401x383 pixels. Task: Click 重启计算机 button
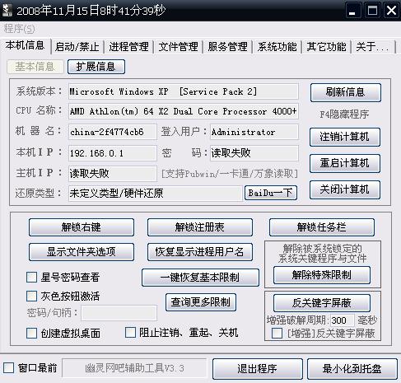click(x=345, y=163)
